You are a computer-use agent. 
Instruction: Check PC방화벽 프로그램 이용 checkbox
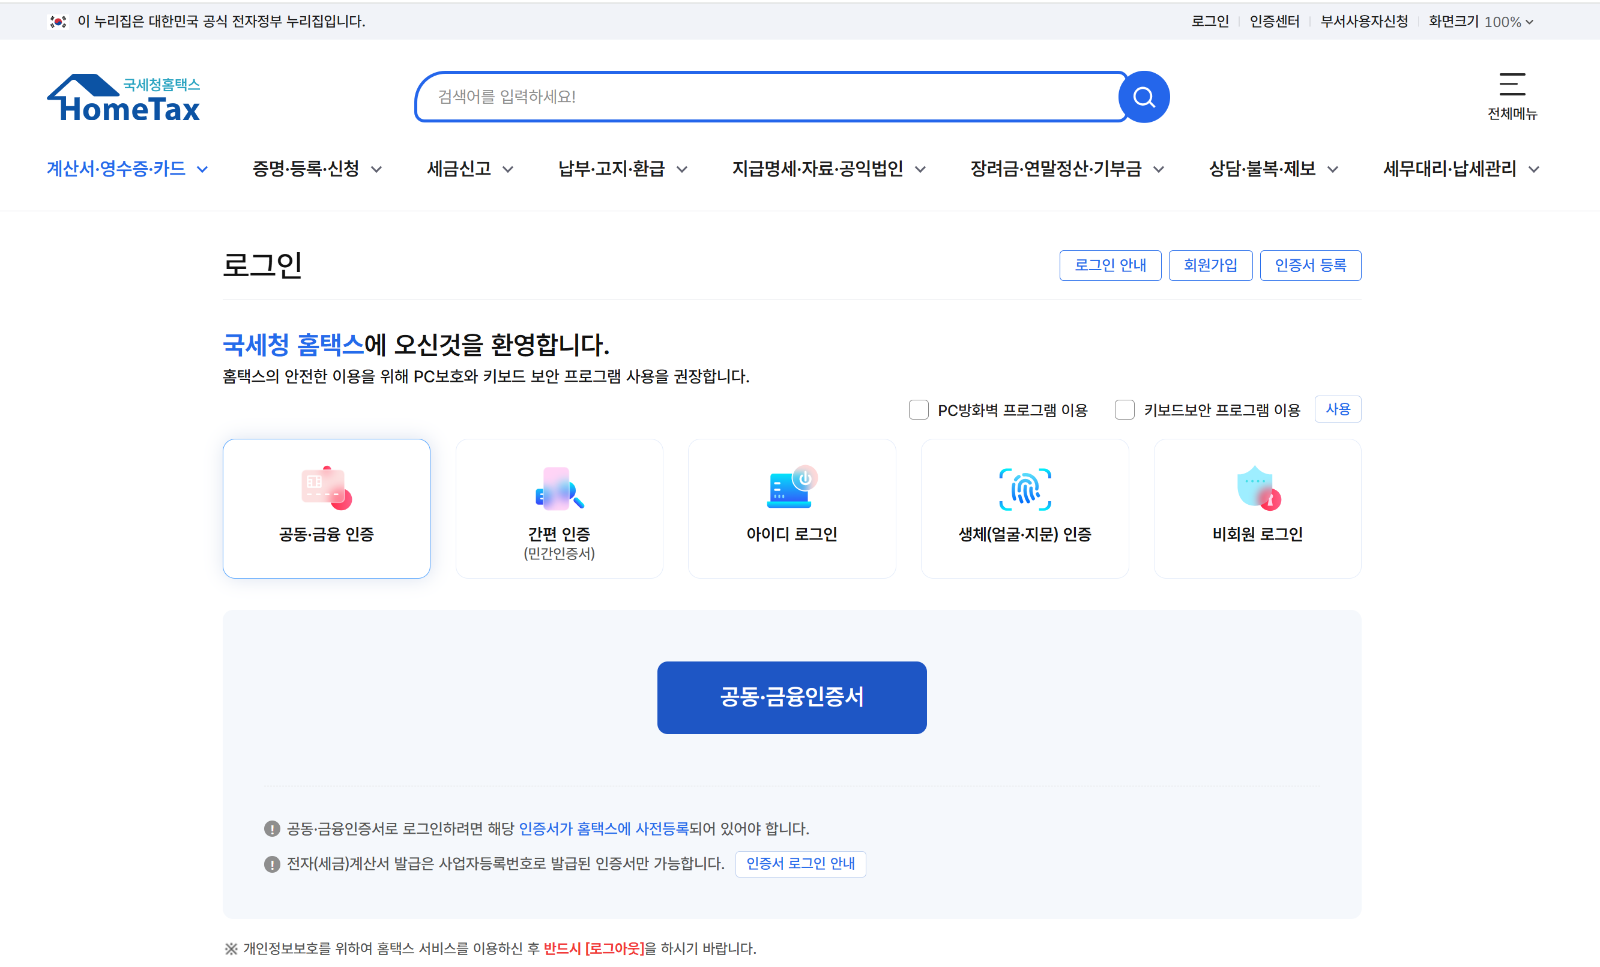(918, 410)
